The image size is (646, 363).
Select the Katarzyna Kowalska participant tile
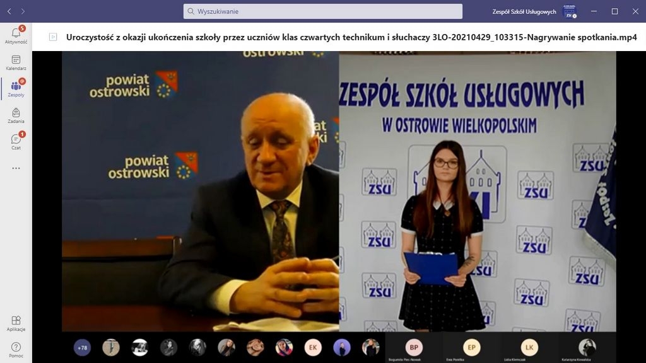(587, 348)
